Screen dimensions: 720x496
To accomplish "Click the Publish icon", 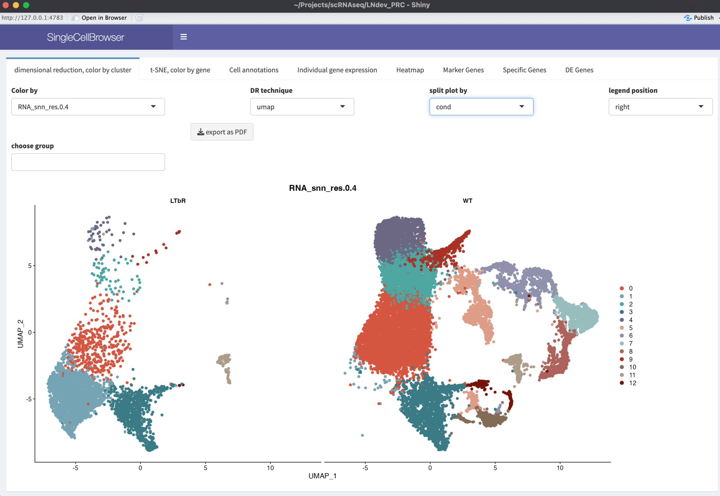I will tap(688, 18).
